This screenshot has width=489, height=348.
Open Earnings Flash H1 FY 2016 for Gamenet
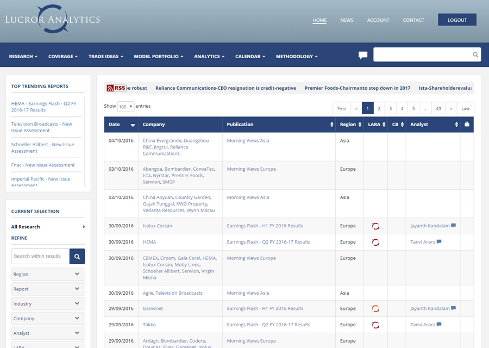[x=265, y=309]
